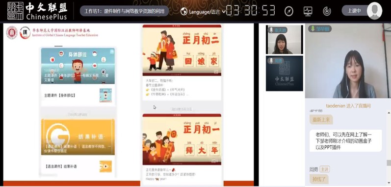Open the 结果补语 grammar courseware card
Image resolution: width=391 pixels, height=187 pixels.
(x=78, y=147)
